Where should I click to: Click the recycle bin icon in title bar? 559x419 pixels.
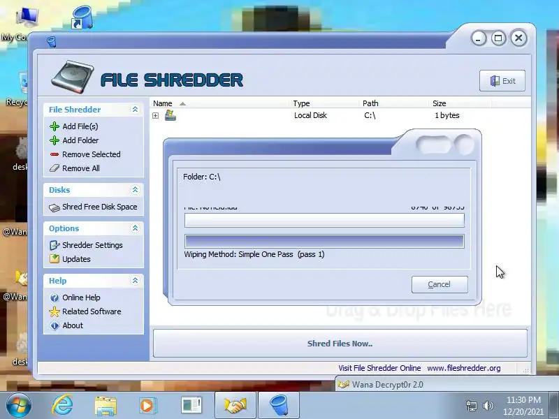tap(52, 42)
